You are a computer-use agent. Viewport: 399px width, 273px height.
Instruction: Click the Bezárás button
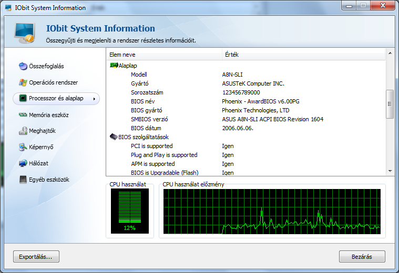pos(362,257)
